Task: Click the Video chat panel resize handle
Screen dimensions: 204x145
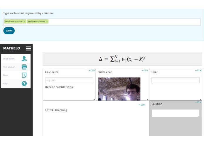Action: [147, 99]
